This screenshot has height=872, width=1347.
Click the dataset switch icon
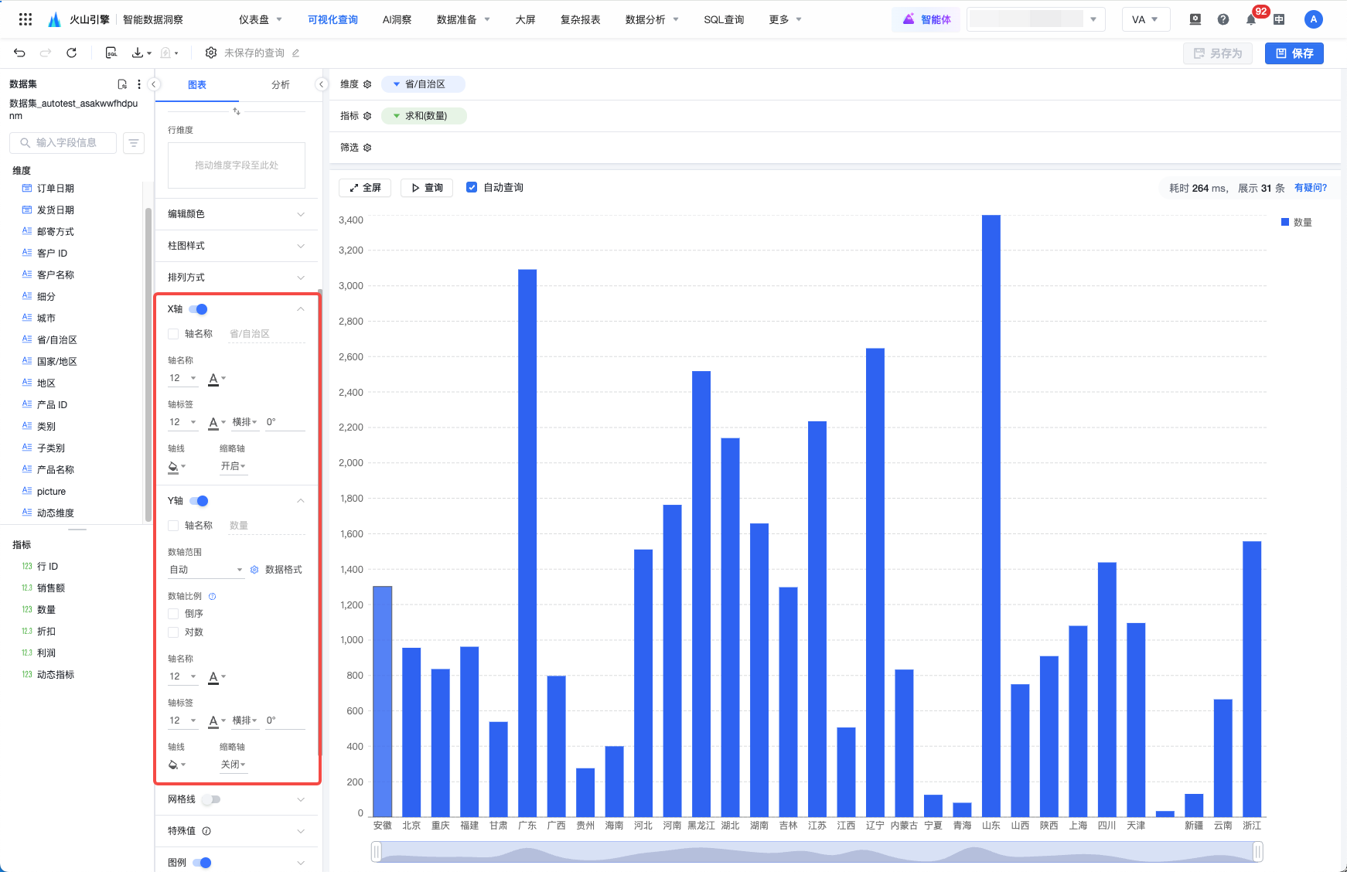pos(122,84)
